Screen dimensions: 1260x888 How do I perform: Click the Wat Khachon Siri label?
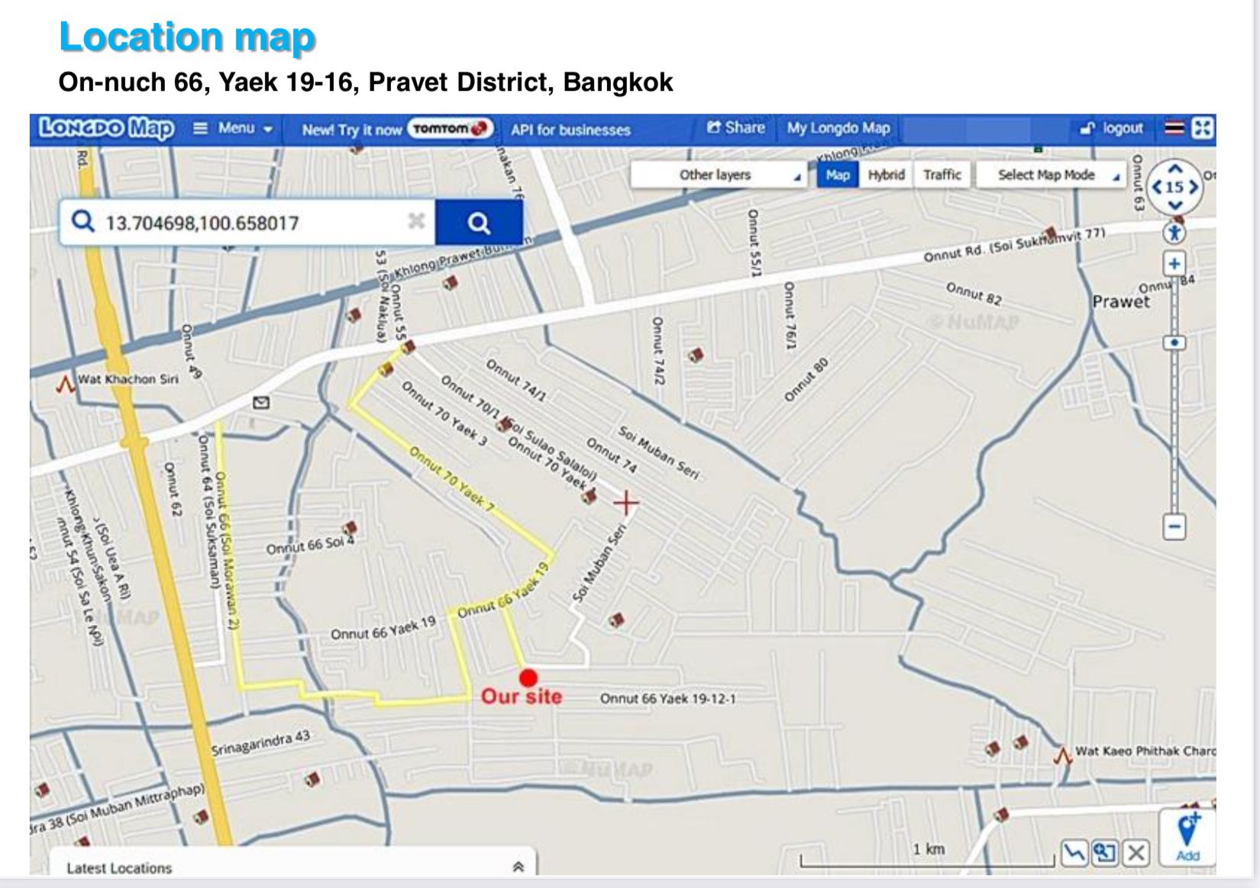(x=128, y=378)
